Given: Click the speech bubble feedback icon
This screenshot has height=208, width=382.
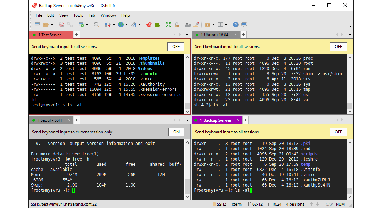Looking at the screenshot, I should (x=244, y=25).
